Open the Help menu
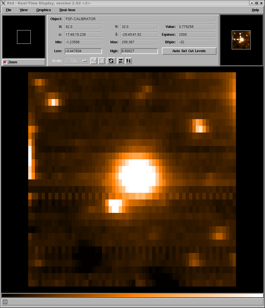Viewport: 265px width, 308px height. tap(255, 10)
